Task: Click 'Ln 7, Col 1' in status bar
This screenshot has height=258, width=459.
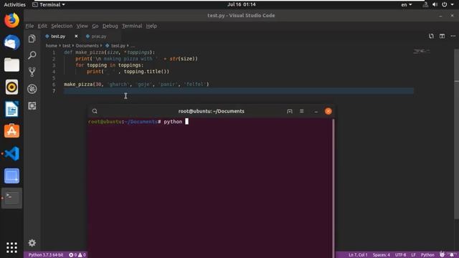Action: tap(358, 255)
